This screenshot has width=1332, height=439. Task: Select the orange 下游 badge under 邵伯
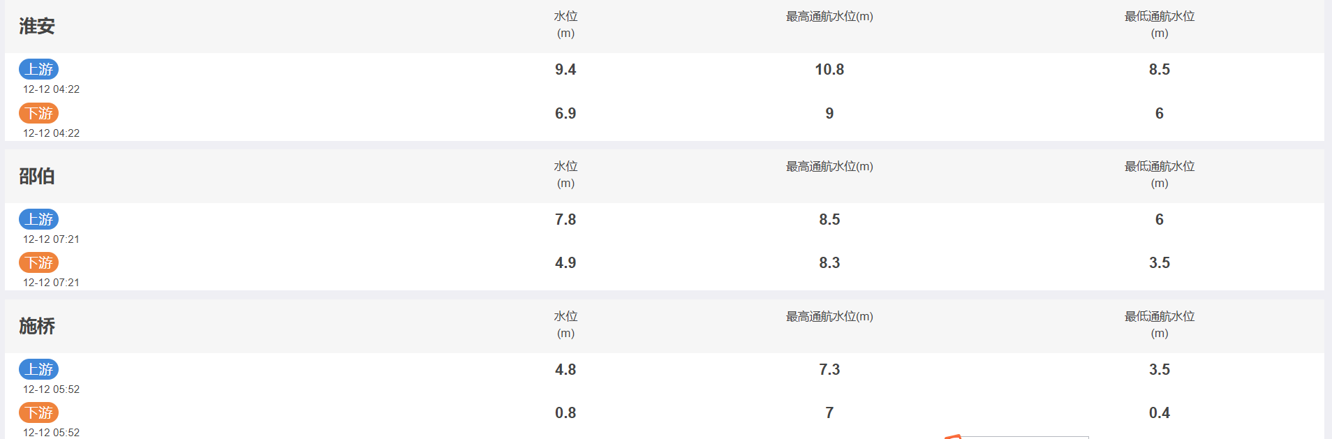click(39, 262)
